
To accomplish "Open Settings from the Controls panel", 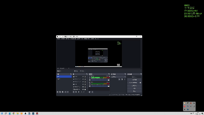I will 134,88.
